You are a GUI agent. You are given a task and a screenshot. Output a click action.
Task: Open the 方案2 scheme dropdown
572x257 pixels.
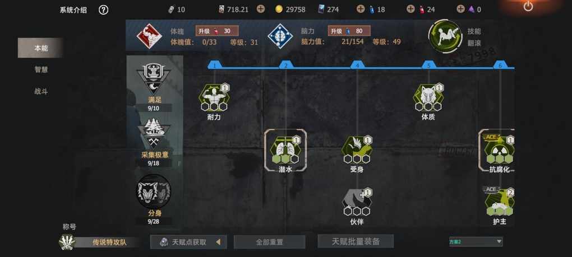click(476, 241)
